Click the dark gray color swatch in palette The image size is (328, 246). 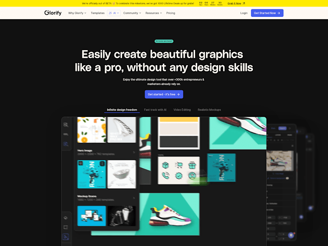tap(179, 141)
